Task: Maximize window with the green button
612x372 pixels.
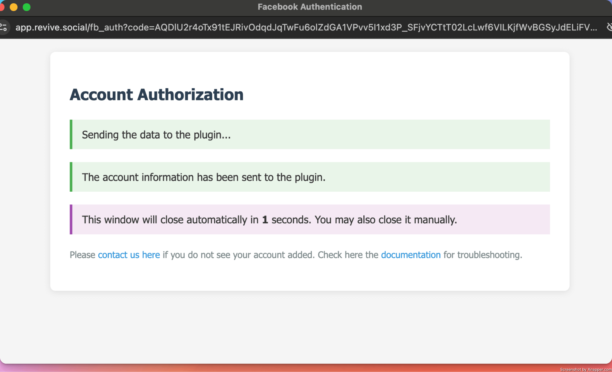Action: pos(27,7)
